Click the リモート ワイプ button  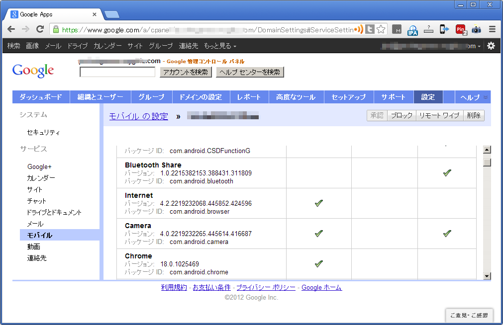pos(439,115)
